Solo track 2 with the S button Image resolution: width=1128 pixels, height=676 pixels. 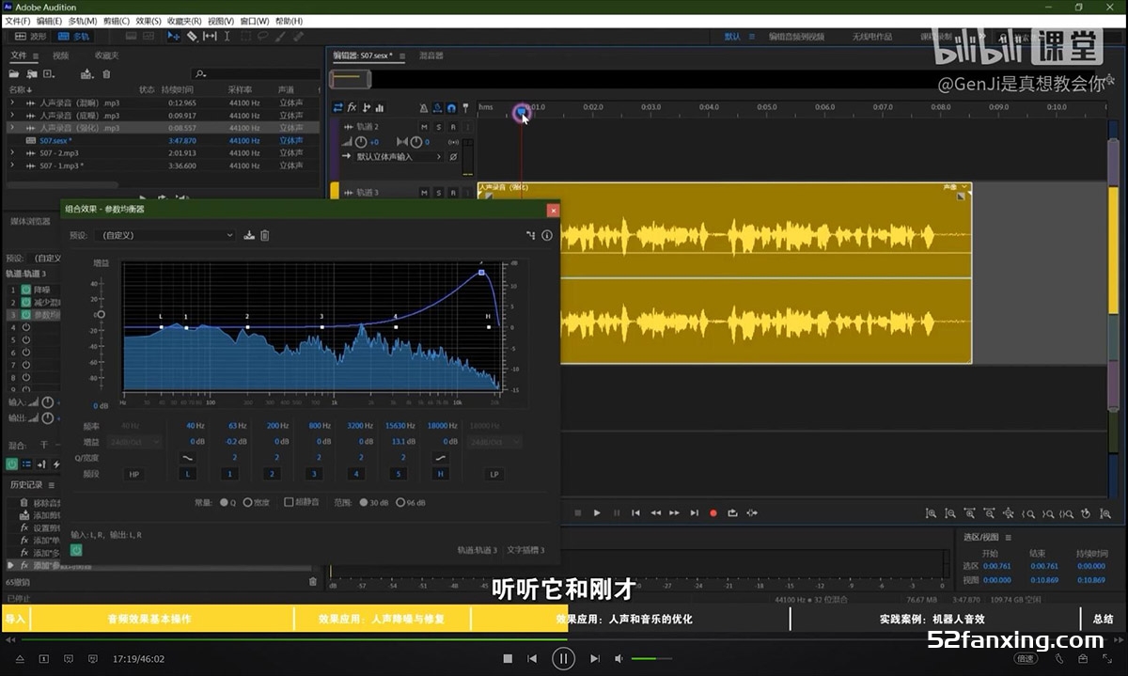[438, 127]
